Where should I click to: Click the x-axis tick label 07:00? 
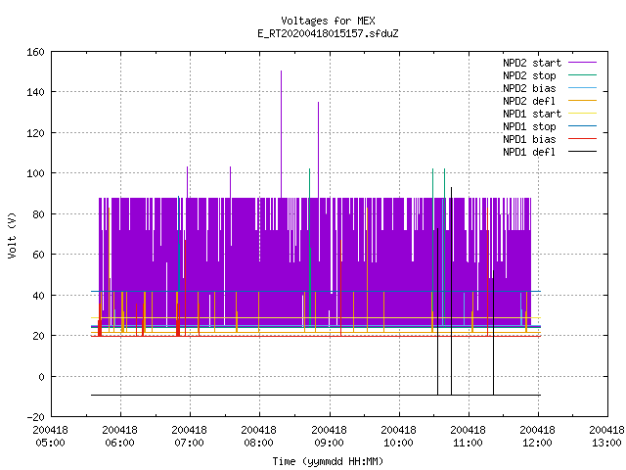tap(189, 443)
